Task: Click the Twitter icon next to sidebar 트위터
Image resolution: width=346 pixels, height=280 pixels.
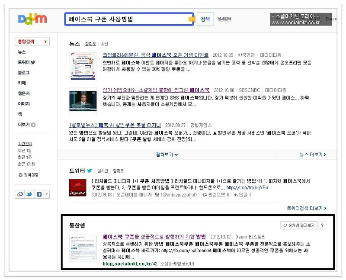Action: point(33,62)
